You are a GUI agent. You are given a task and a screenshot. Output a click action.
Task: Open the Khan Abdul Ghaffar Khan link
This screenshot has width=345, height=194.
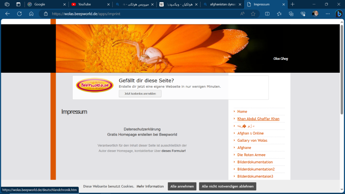[x=258, y=119]
